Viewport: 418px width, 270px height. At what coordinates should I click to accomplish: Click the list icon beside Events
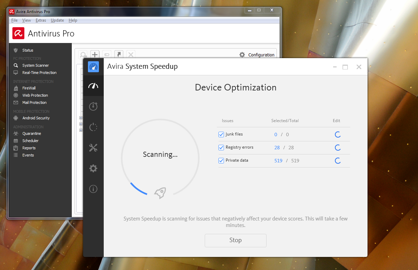tap(15, 155)
